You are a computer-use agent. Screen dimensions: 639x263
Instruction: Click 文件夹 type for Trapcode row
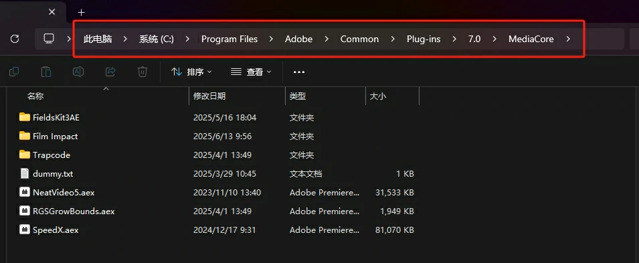[302, 155]
